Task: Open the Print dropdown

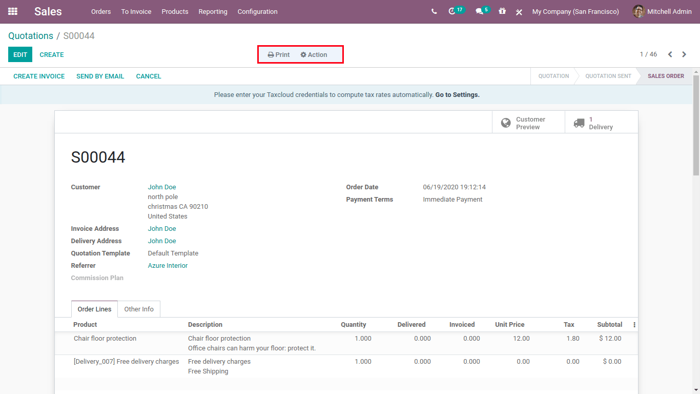Action: click(279, 55)
